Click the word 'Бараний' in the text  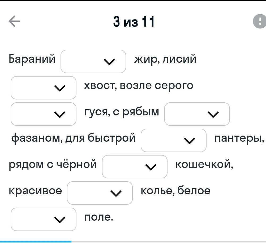pos(32,58)
